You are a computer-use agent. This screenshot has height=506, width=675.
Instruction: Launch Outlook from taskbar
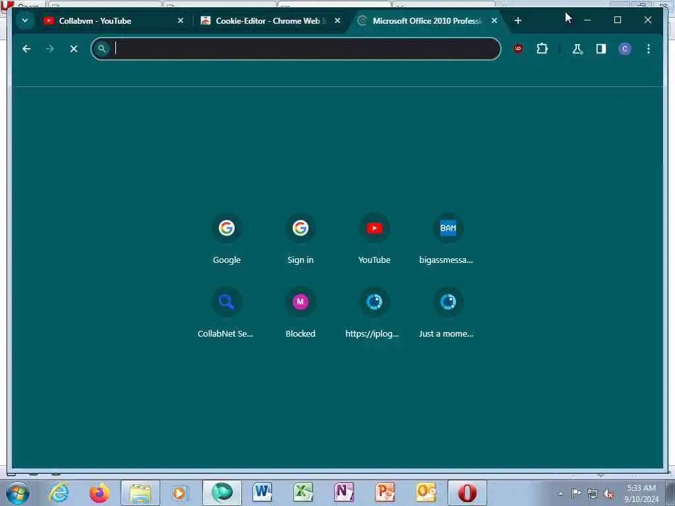pyautogui.click(x=426, y=493)
